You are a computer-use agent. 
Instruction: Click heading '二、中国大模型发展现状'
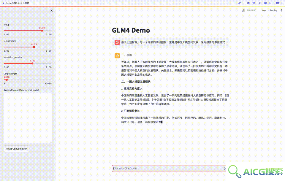pos(136,82)
